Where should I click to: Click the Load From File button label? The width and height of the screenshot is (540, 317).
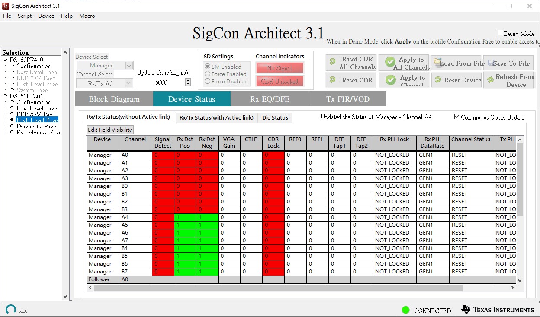(x=462, y=63)
